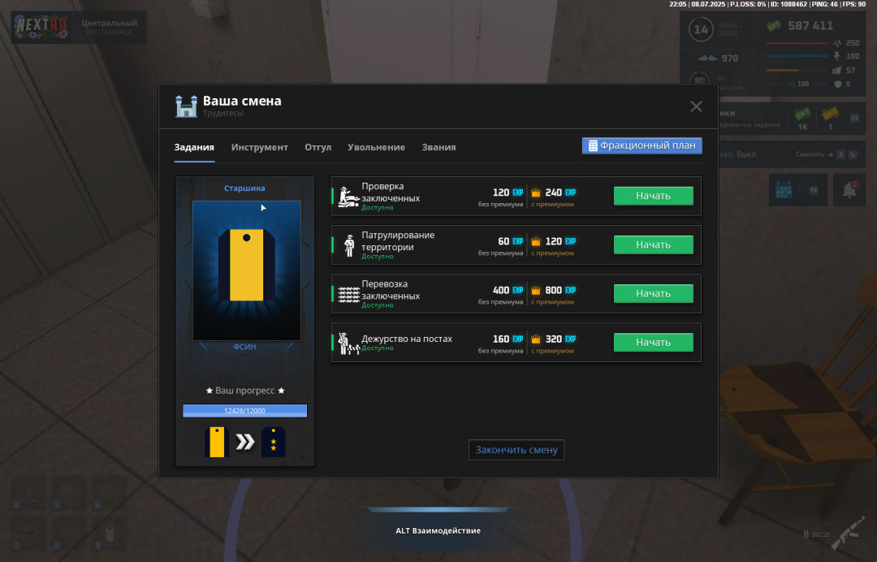Open the notification bell in the HUD
This screenshot has width=877, height=562.
click(849, 189)
